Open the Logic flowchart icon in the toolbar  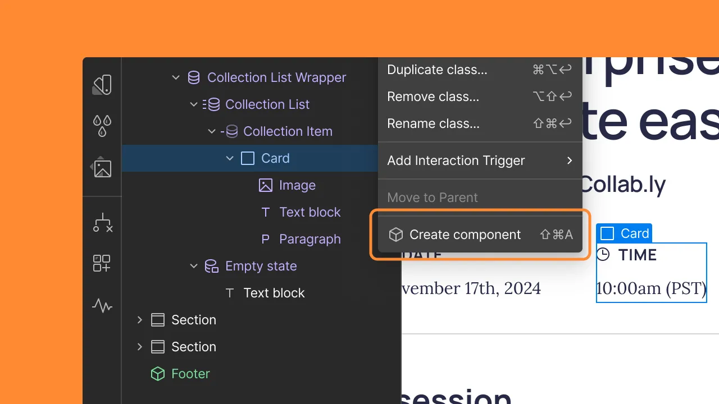(x=102, y=222)
